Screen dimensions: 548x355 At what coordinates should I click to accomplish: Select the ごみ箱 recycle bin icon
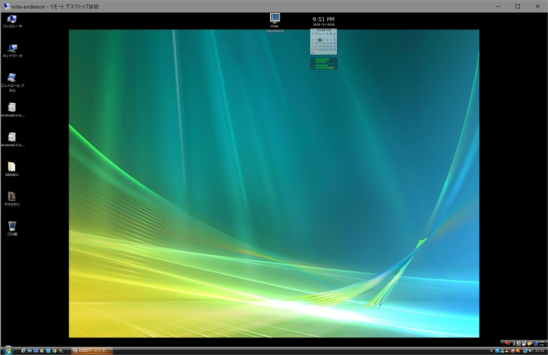coord(12,229)
